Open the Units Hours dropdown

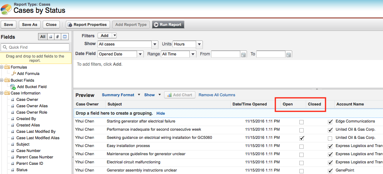[x=199, y=44]
